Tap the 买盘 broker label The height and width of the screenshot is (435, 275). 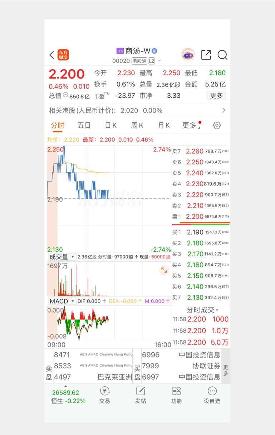tap(137, 372)
